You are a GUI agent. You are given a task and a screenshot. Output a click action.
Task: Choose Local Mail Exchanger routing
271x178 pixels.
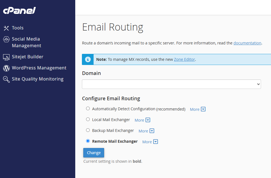(x=88, y=119)
